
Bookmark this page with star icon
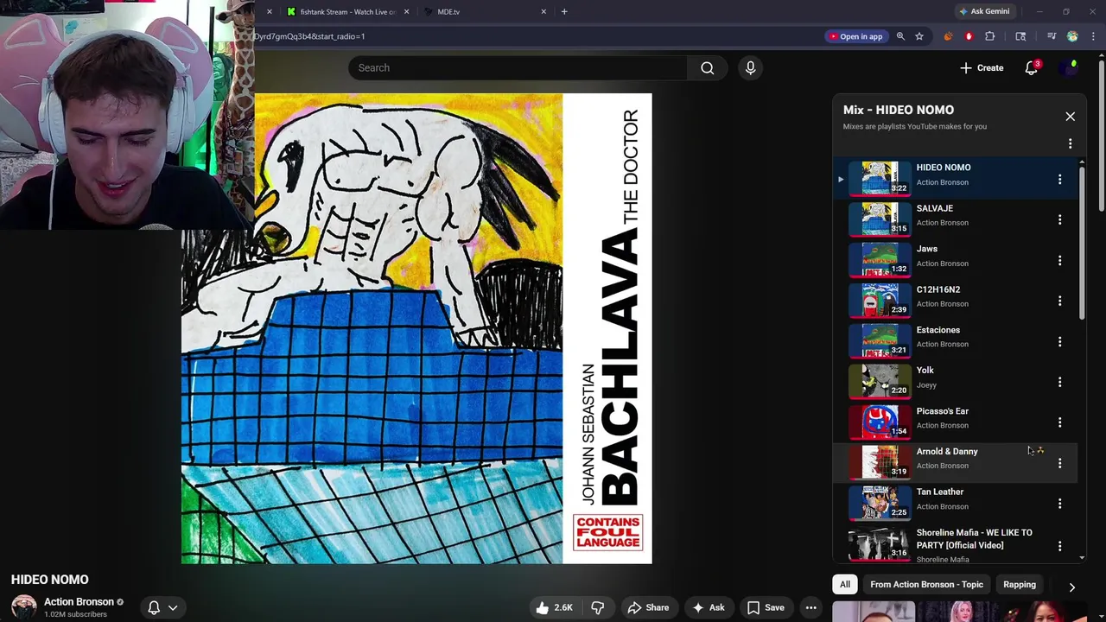coord(919,36)
